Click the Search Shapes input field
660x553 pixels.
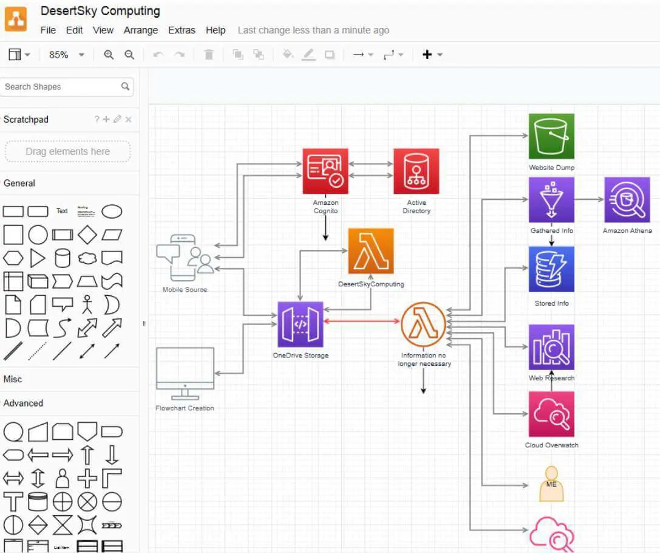click(x=67, y=87)
